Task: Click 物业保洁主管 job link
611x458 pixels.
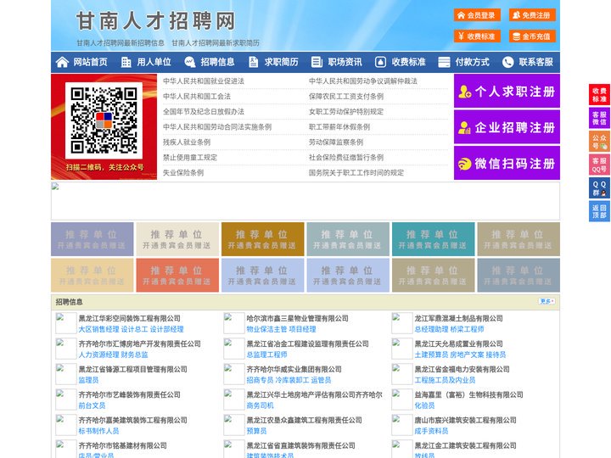Action: [x=266, y=329]
